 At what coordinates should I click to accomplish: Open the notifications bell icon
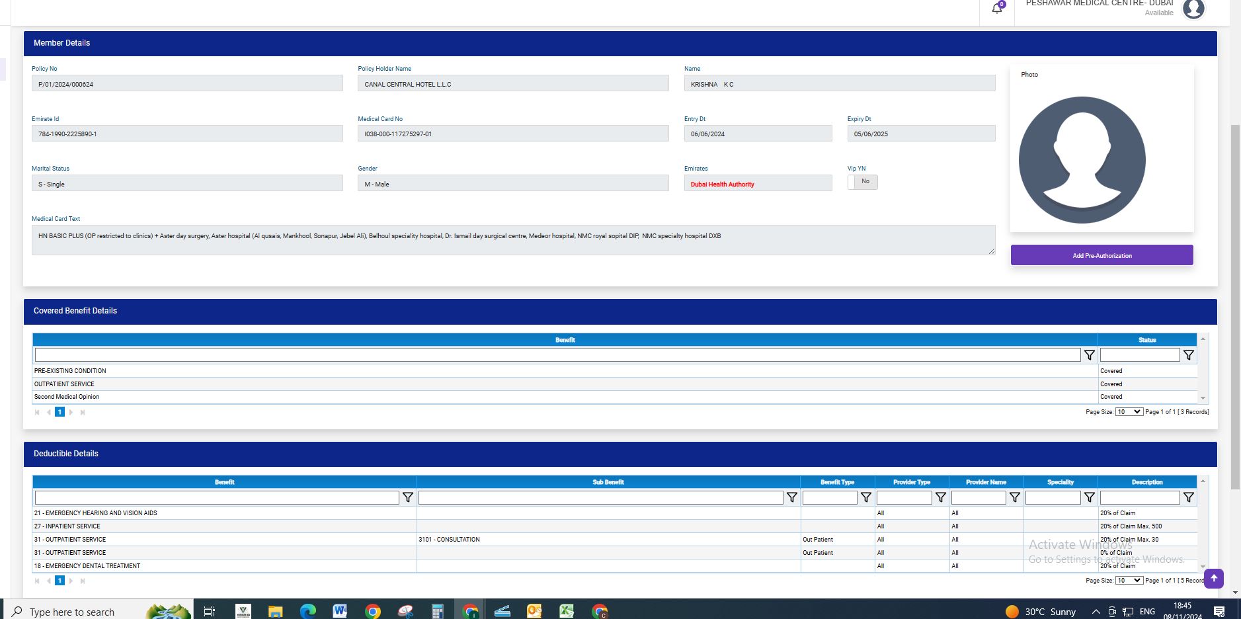tap(997, 9)
